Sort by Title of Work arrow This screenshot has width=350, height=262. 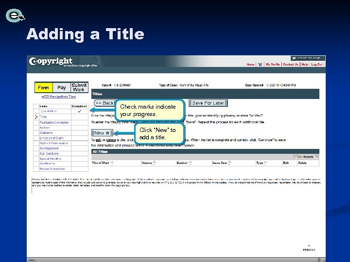pos(112,163)
